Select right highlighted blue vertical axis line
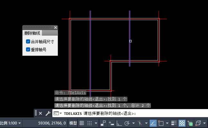Image resolution: width=208 pixels, height=128 pixels. pos(130,38)
